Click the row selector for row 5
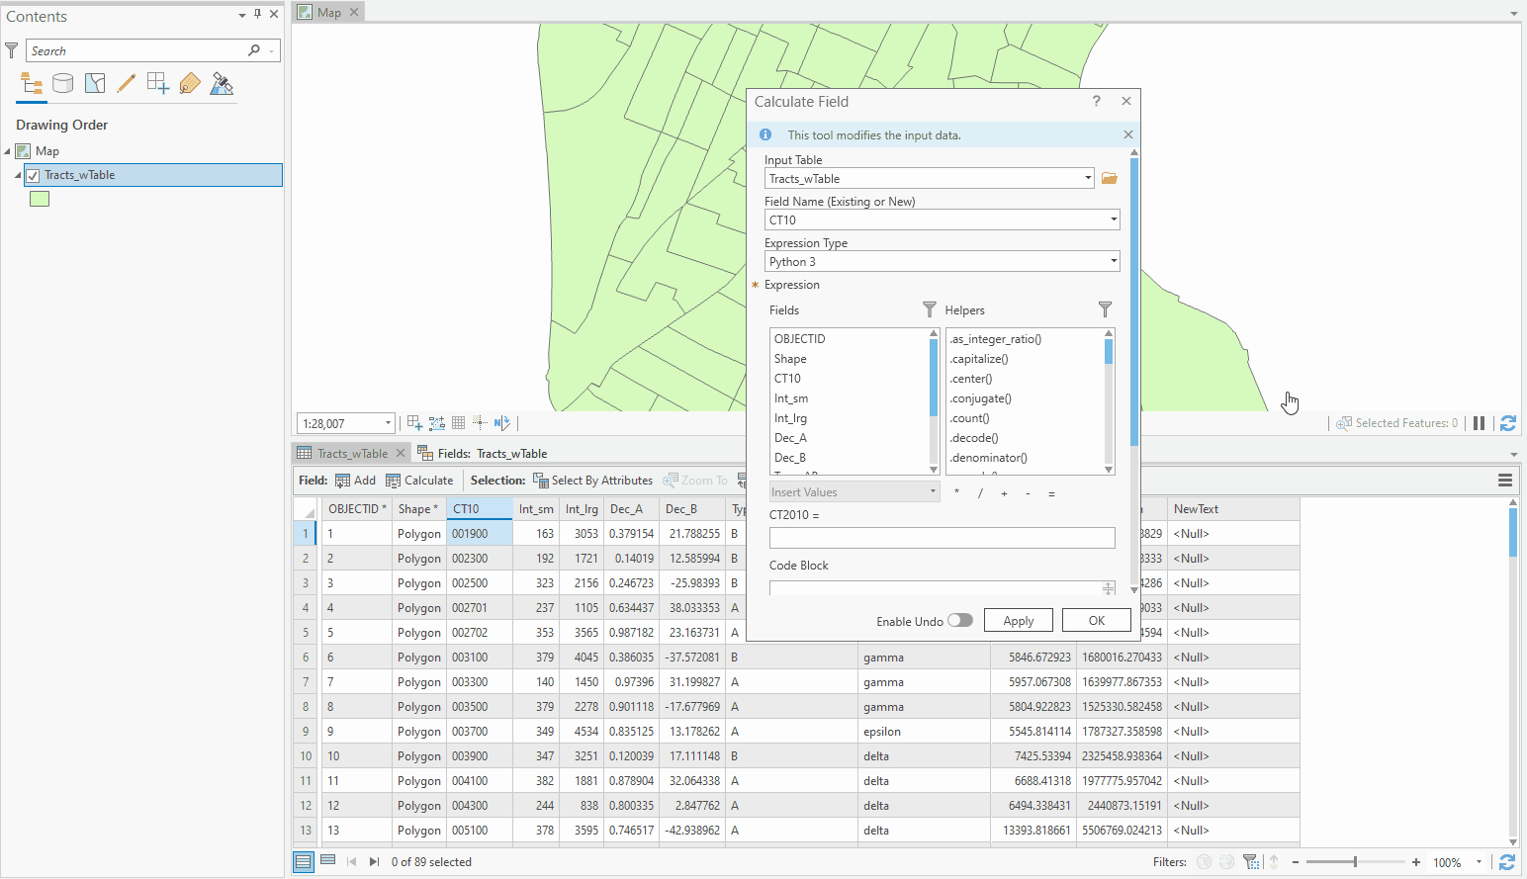This screenshot has height=879, width=1527. pos(305,632)
